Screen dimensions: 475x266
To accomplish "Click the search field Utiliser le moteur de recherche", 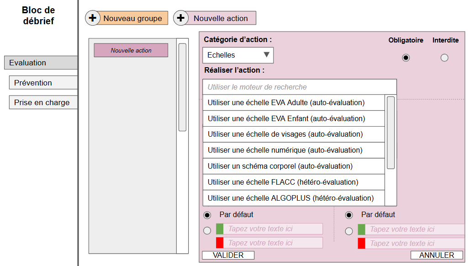I will coord(299,87).
